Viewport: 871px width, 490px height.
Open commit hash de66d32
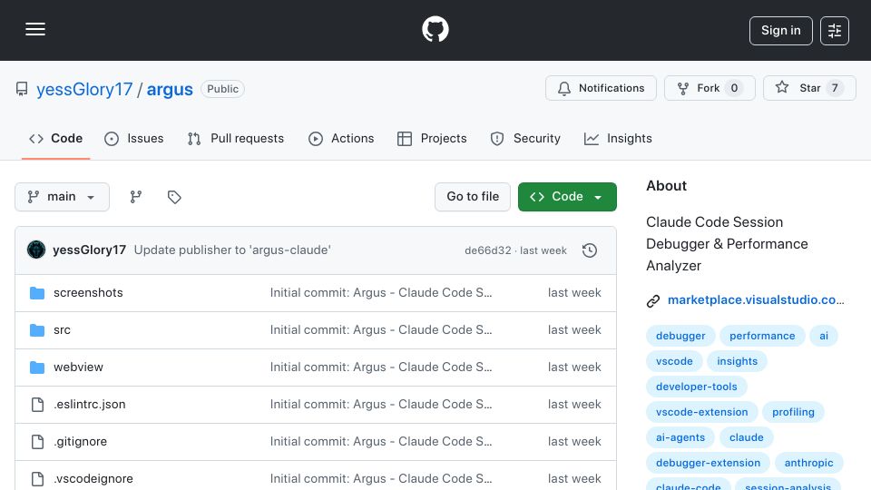click(x=488, y=250)
